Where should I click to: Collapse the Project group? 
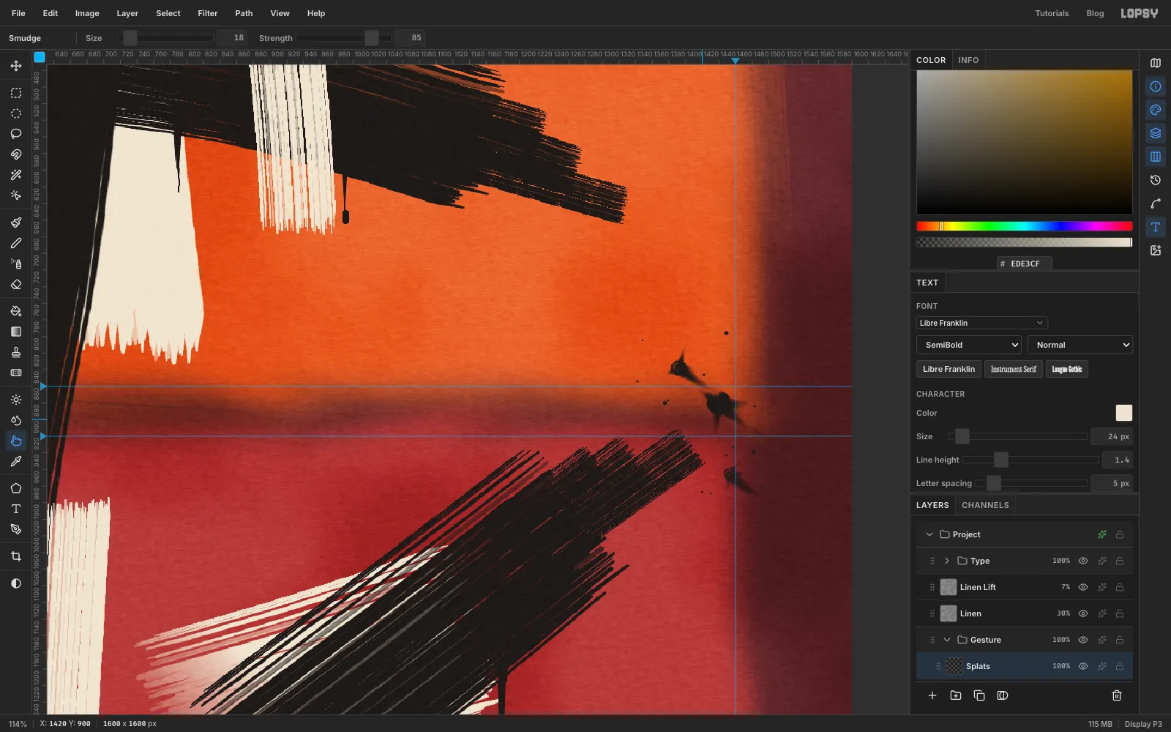pos(929,534)
